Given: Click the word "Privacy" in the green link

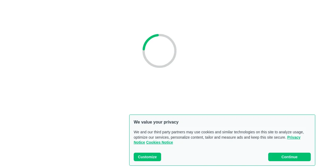Looking at the screenshot, I should (x=294, y=137).
